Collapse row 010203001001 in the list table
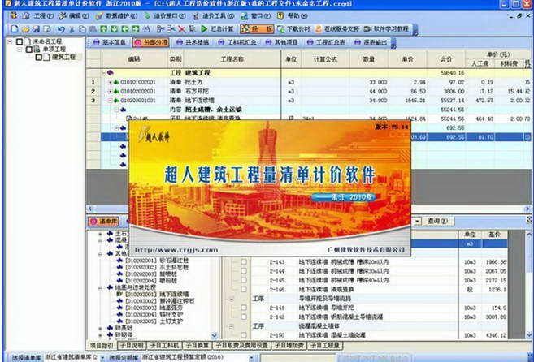 click(x=110, y=101)
